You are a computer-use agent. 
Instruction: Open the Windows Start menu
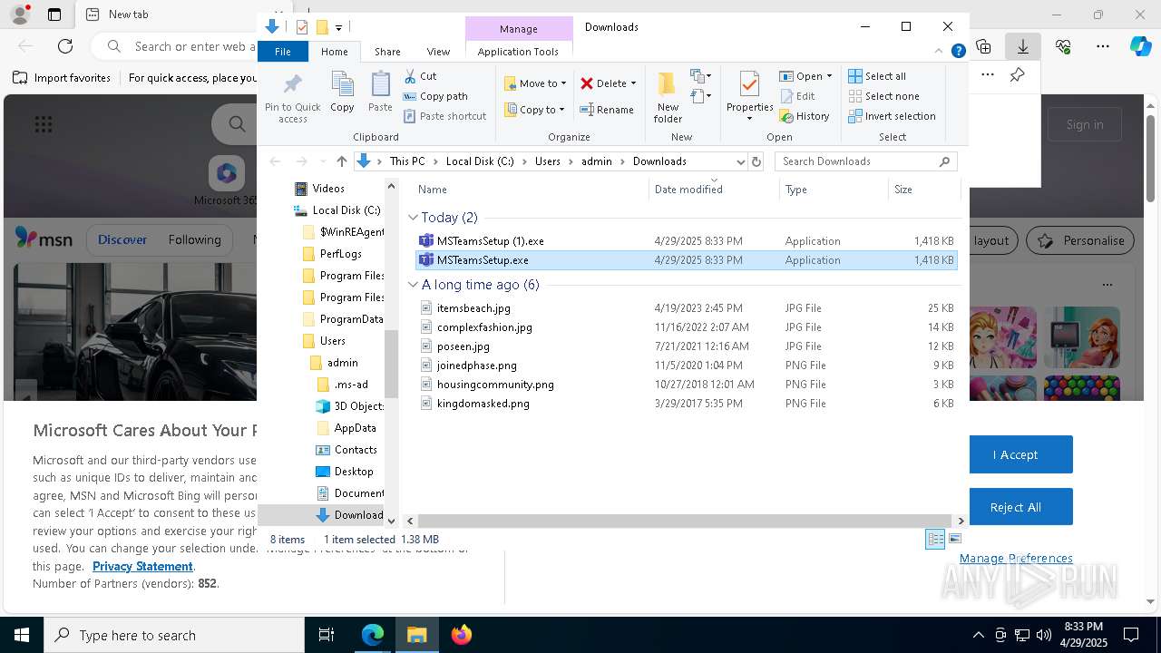pyautogui.click(x=21, y=635)
